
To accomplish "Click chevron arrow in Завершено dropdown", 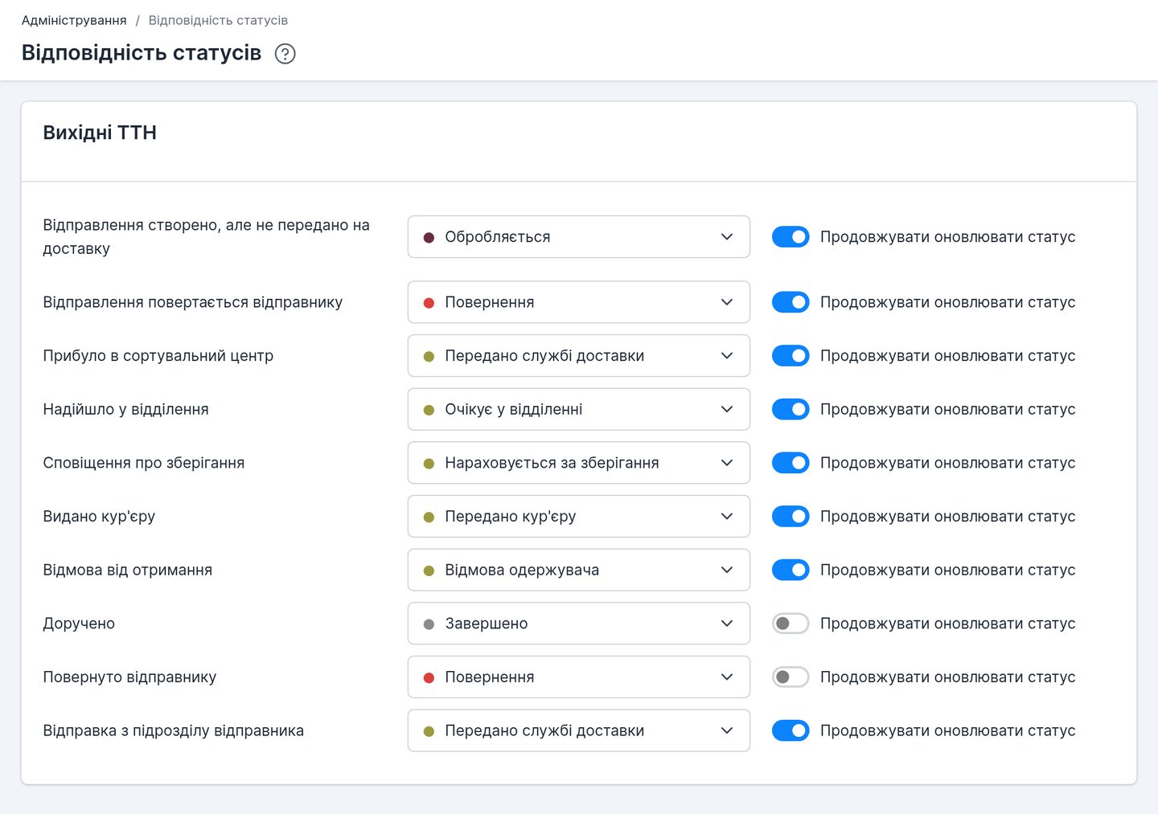I will pos(727,624).
